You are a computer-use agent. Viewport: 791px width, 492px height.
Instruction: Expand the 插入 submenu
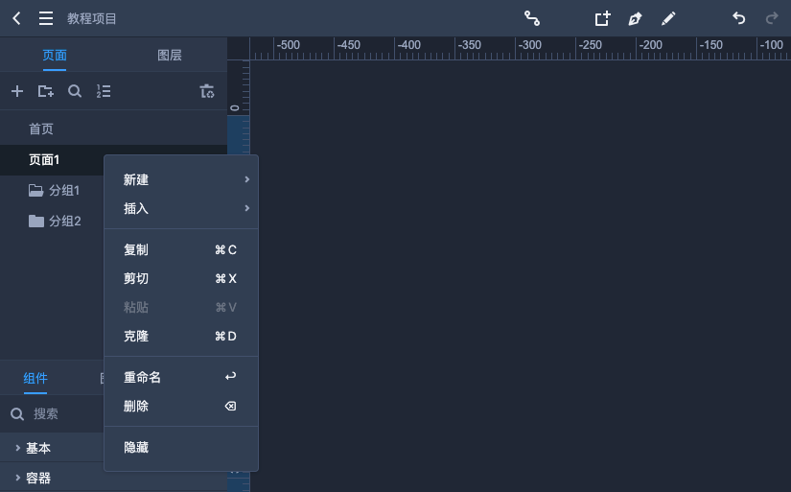tap(180, 208)
